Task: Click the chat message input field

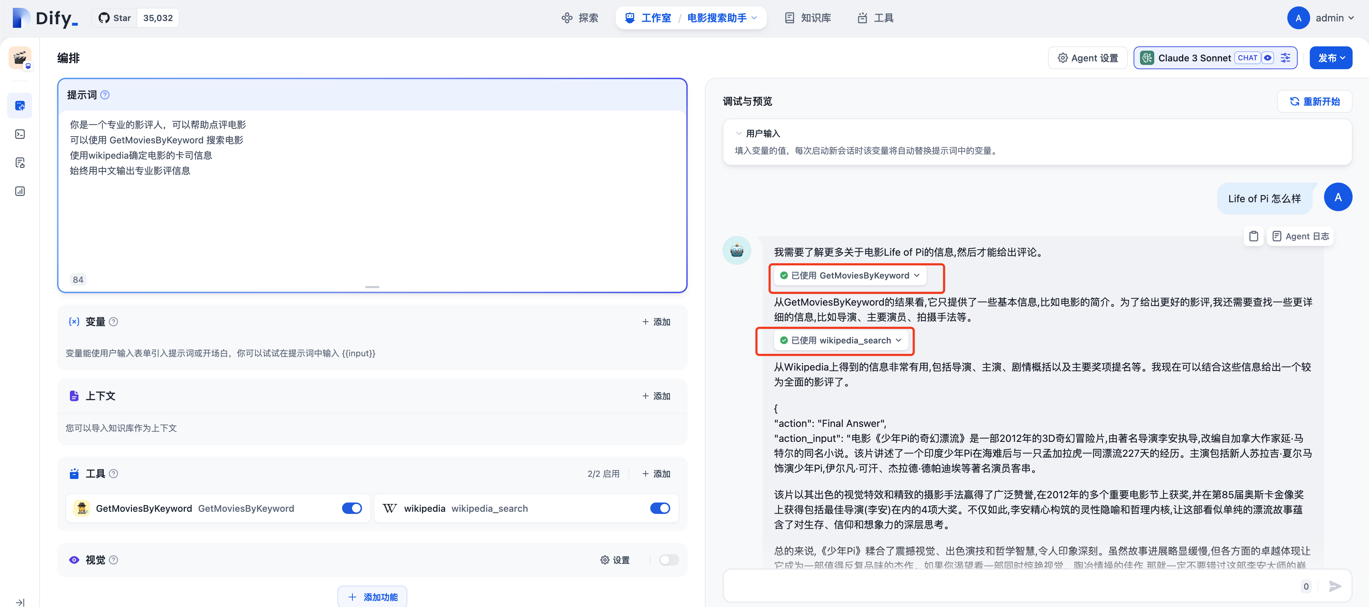Action: 1010,586
